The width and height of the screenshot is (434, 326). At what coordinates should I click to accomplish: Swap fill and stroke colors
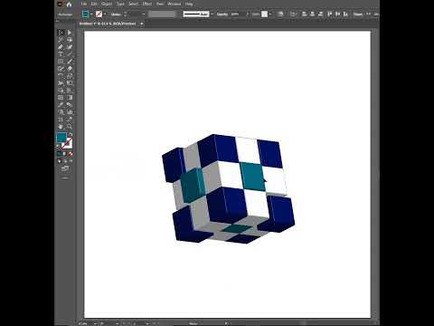point(71,135)
